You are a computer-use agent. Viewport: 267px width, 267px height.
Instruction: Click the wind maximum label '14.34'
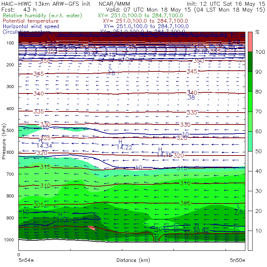pos(44,146)
